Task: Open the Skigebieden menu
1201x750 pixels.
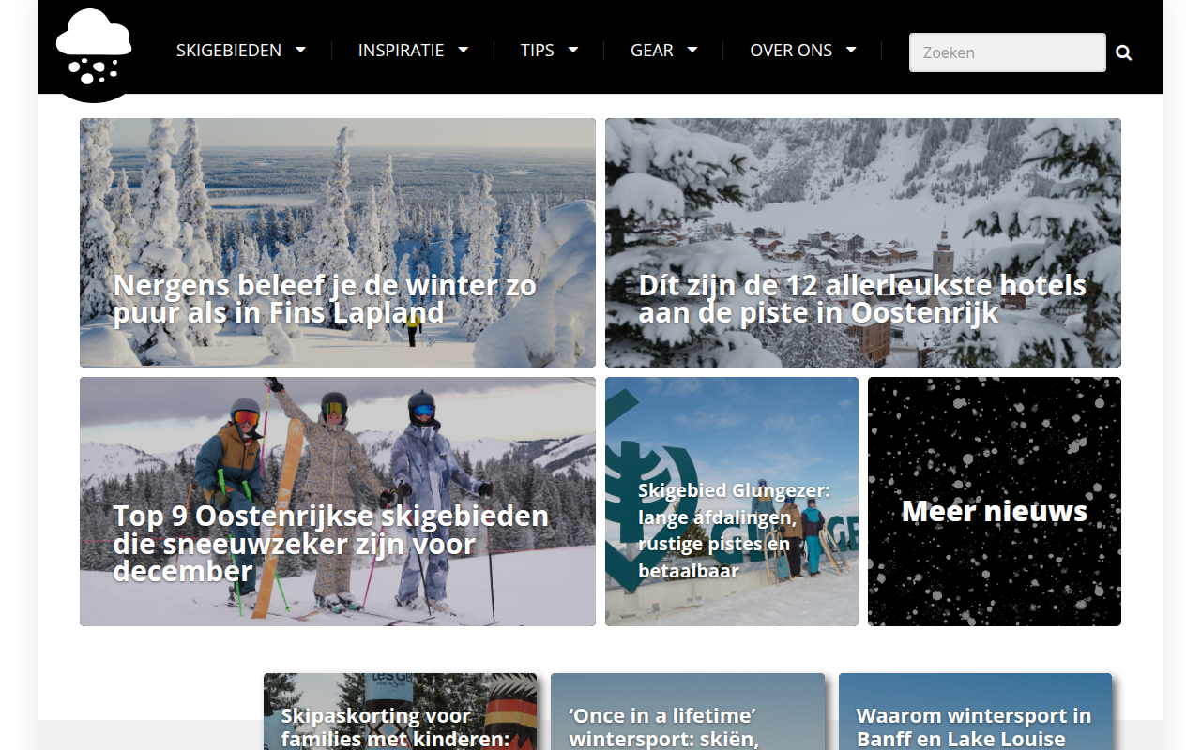Action: click(229, 51)
